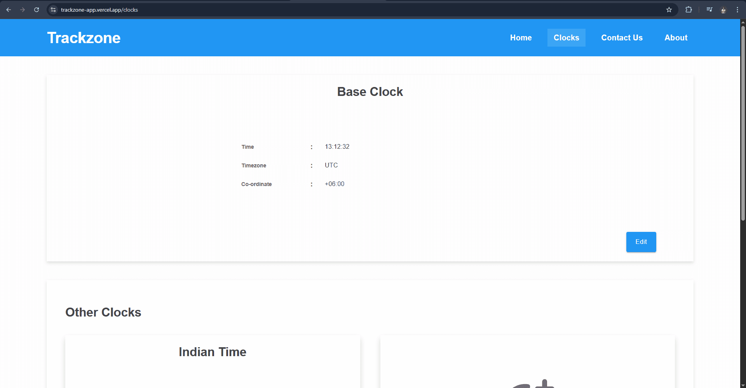Open the Chrome three-dot menu
The image size is (746, 388).
click(x=738, y=10)
